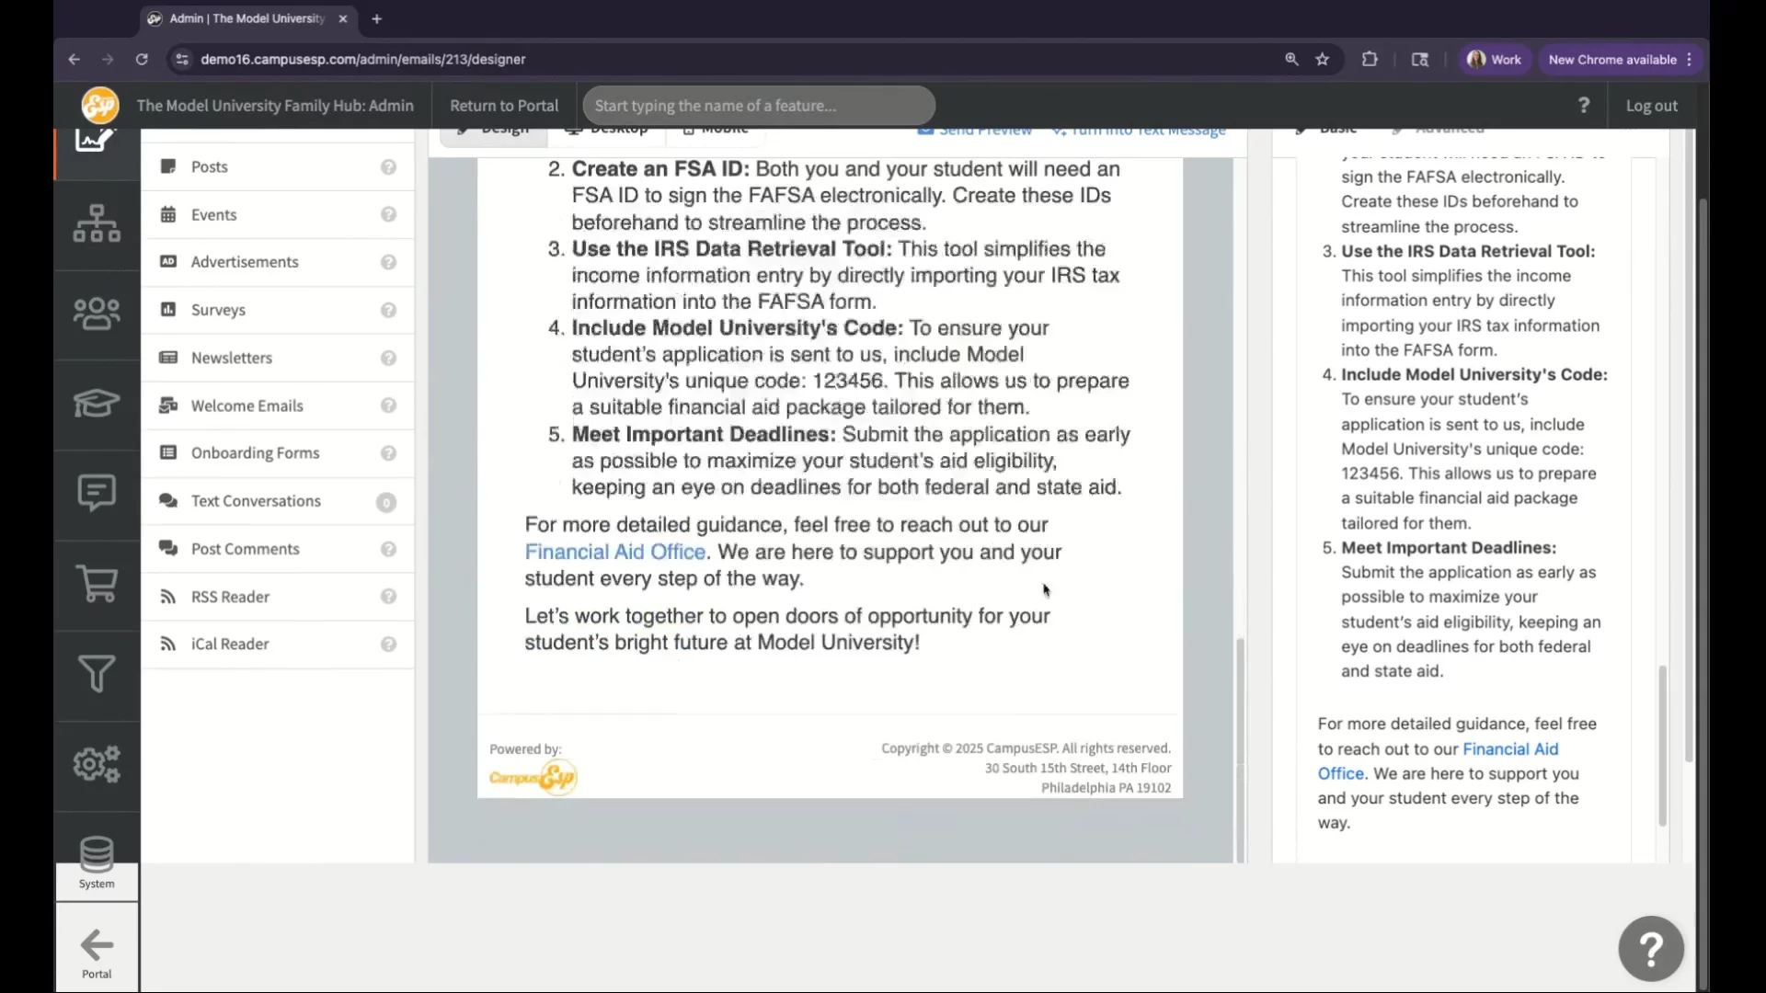Screen dimensions: 1766x993
Task: Select Welcome Emails menu item
Action: (x=247, y=405)
